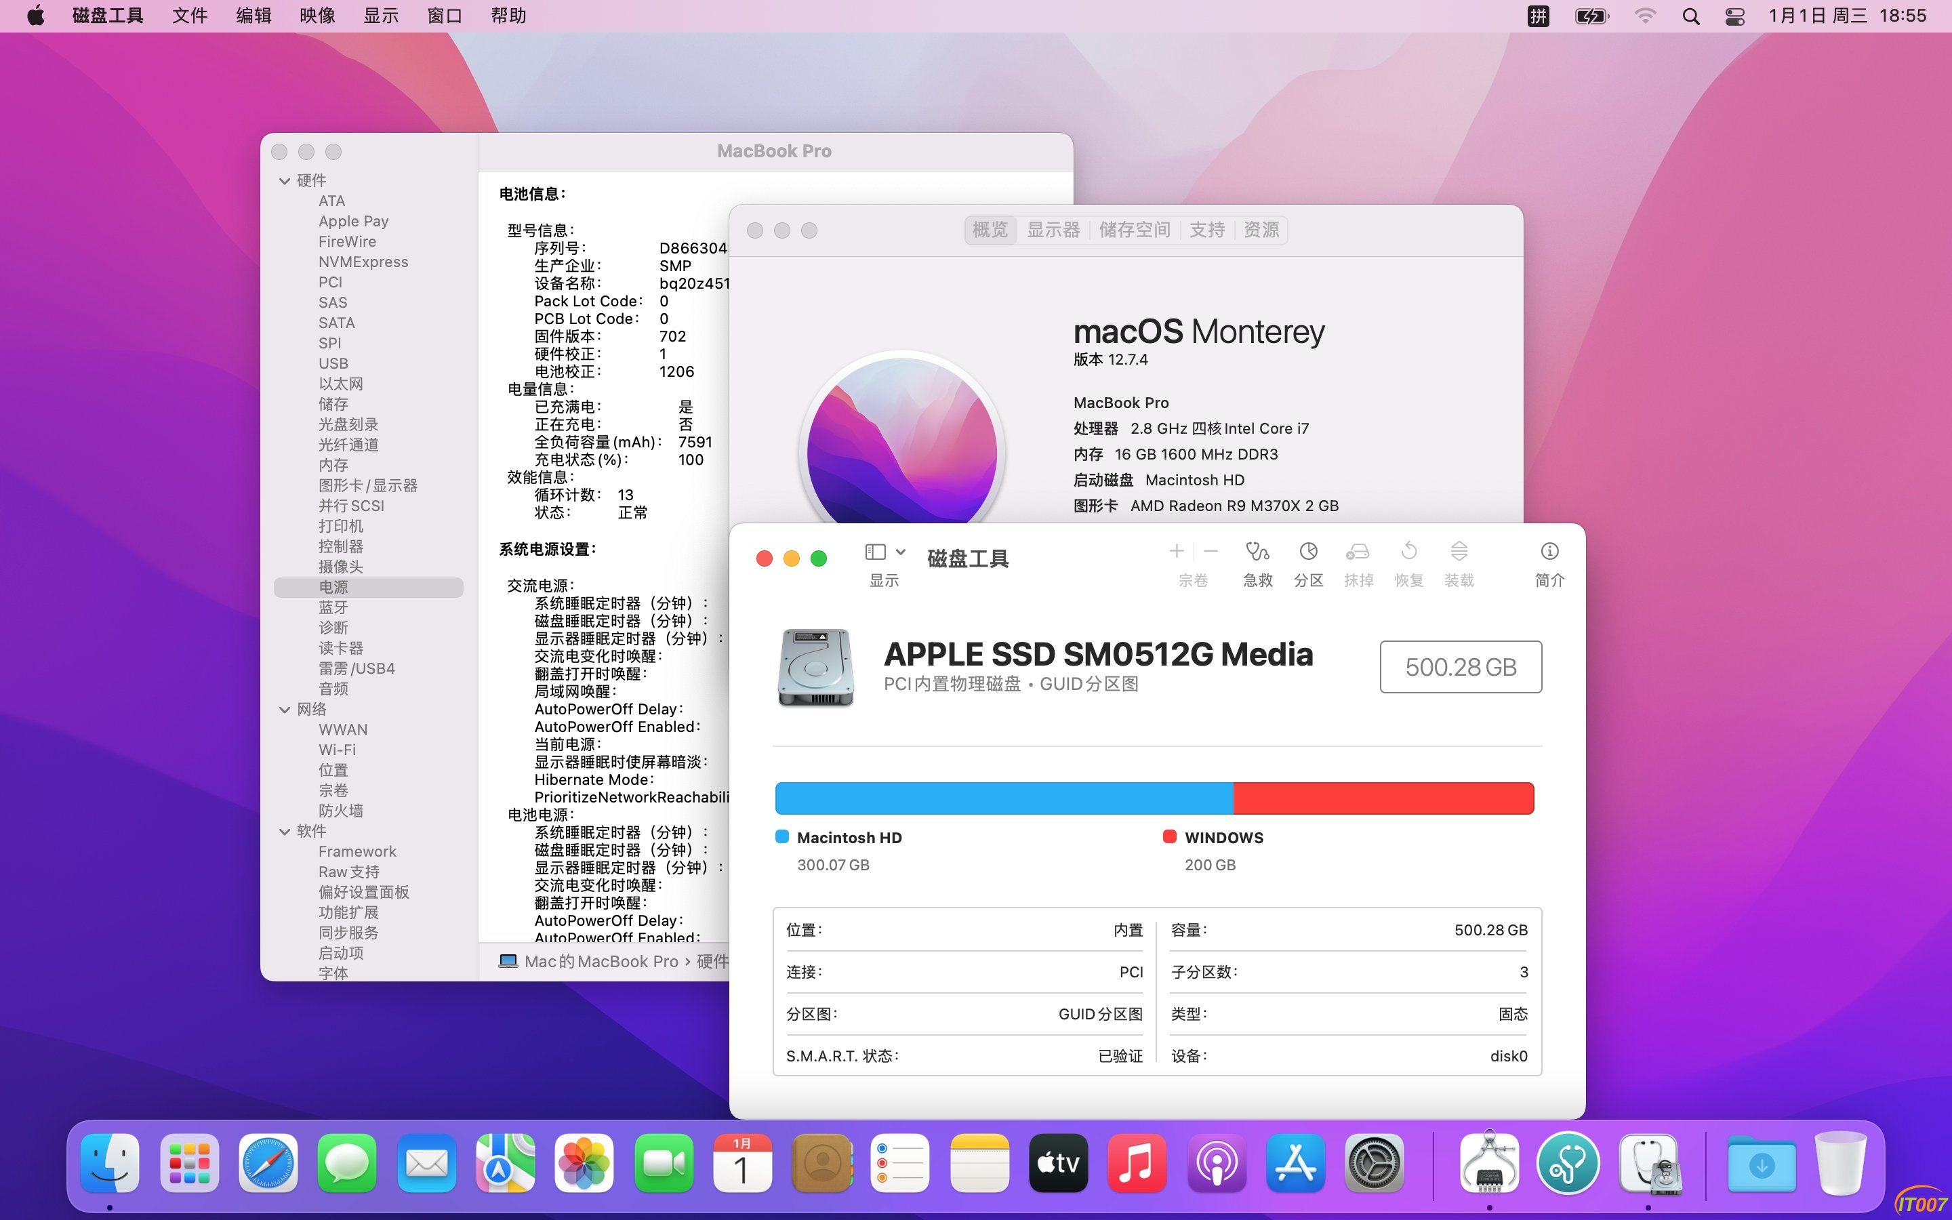Click the APPLE SSD disk drive icon
This screenshot has height=1220, width=1952.
tap(815, 668)
